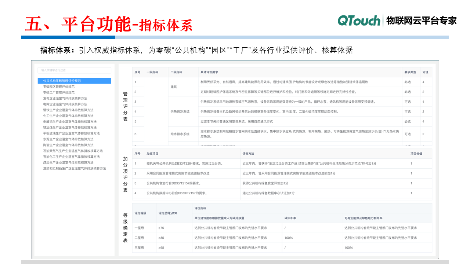
Task: Open 镁冶炼生产企业温室气体排放核算方法
Action: 70,128
